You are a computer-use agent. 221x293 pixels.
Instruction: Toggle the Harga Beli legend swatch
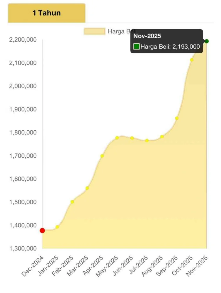point(95,31)
